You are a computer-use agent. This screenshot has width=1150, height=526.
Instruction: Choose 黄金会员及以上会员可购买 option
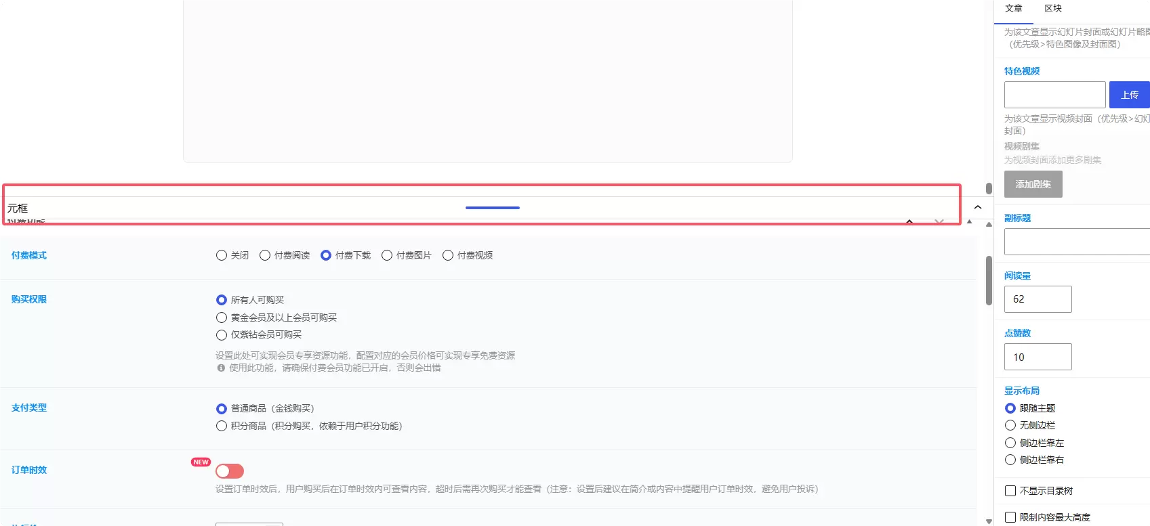[x=222, y=317]
